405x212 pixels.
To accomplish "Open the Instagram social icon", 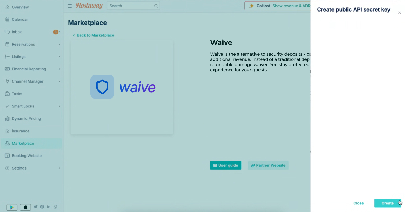I will (55, 207).
